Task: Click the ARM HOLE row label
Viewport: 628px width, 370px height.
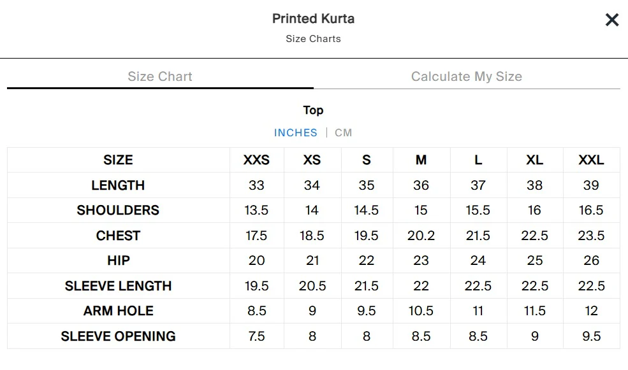Action: pyautogui.click(x=118, y=311)
